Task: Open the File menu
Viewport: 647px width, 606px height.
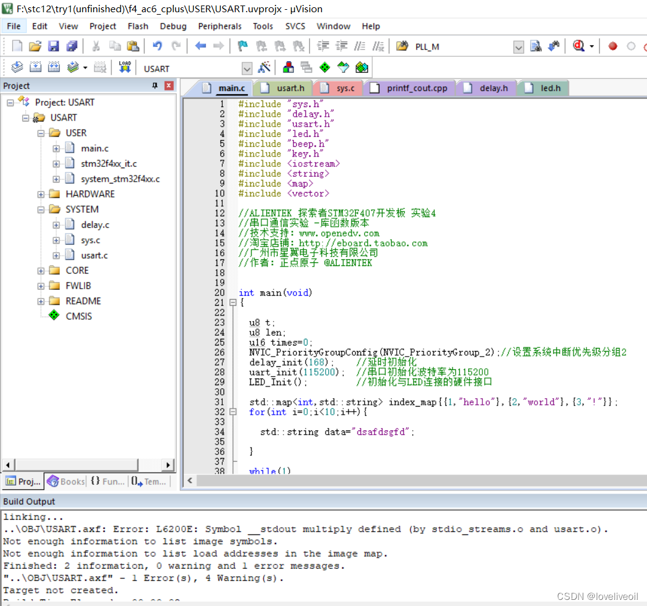Action: 13,26
